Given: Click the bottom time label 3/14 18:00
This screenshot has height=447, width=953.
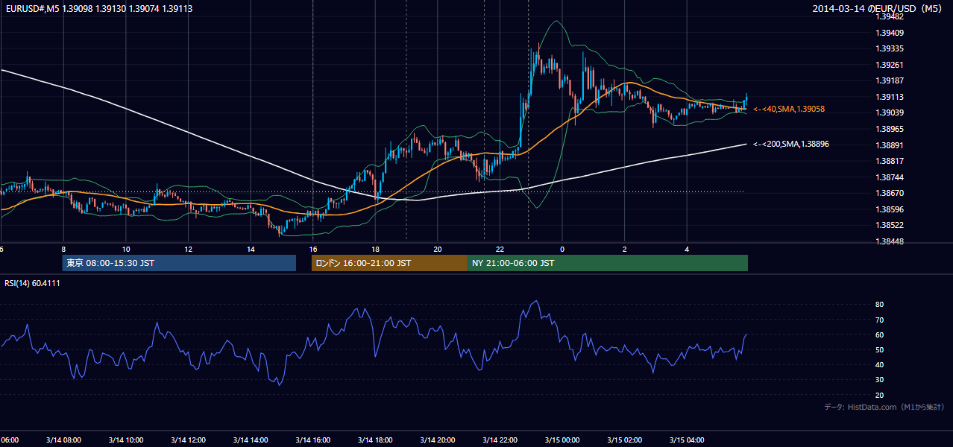Looking at the screenshot, I should [375, 440].
